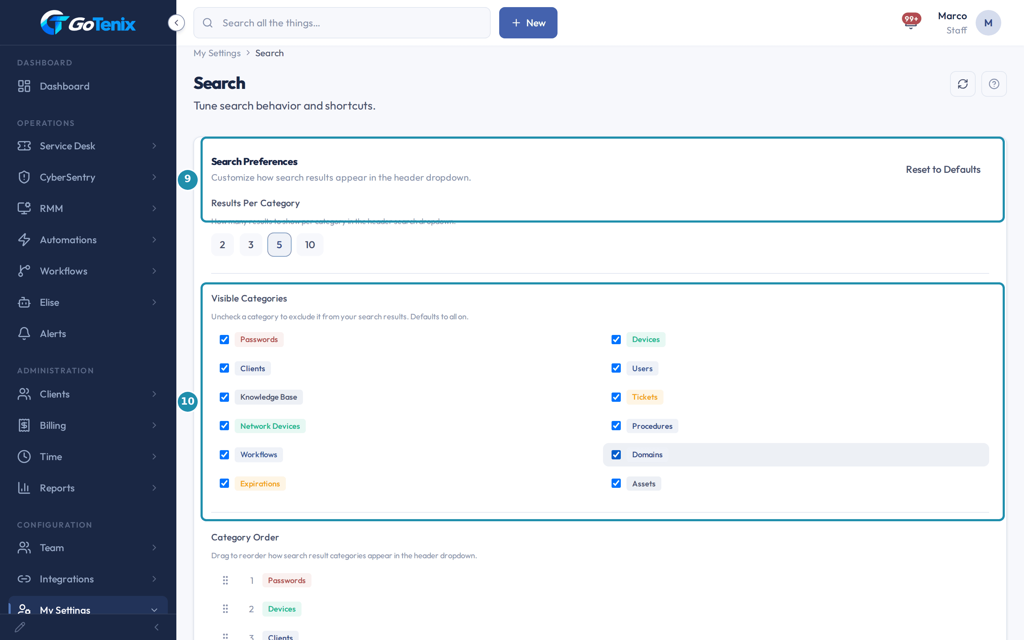Expand the Clients sidebar chevron
The width and height of the screenshot is (1024, 640).
[x=154, y=394]
